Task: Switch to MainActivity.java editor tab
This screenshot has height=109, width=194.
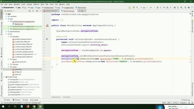Action: tap(69, 11)
